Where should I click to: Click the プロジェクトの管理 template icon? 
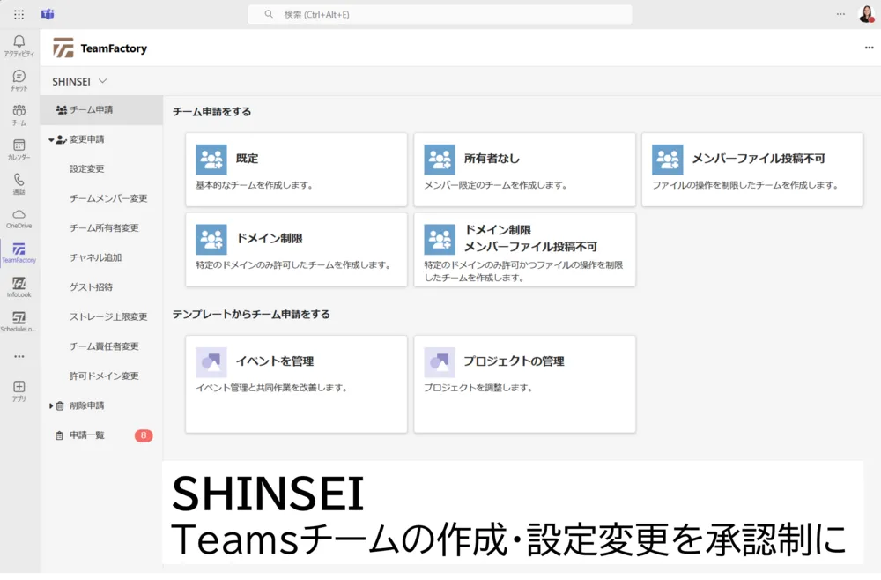pos(440,362)
